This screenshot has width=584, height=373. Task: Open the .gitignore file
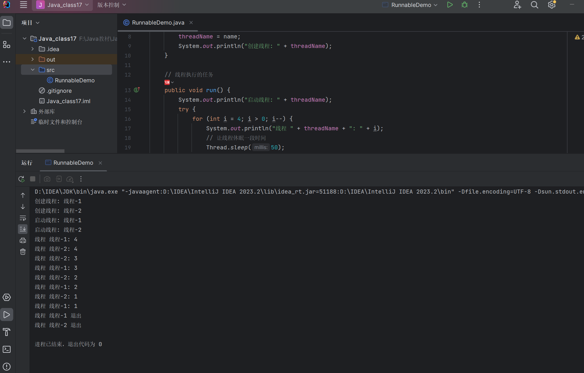pos(59,91)
